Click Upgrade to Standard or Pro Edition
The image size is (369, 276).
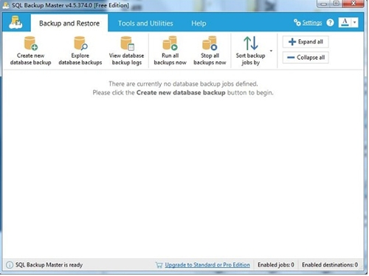pos(207,265)
